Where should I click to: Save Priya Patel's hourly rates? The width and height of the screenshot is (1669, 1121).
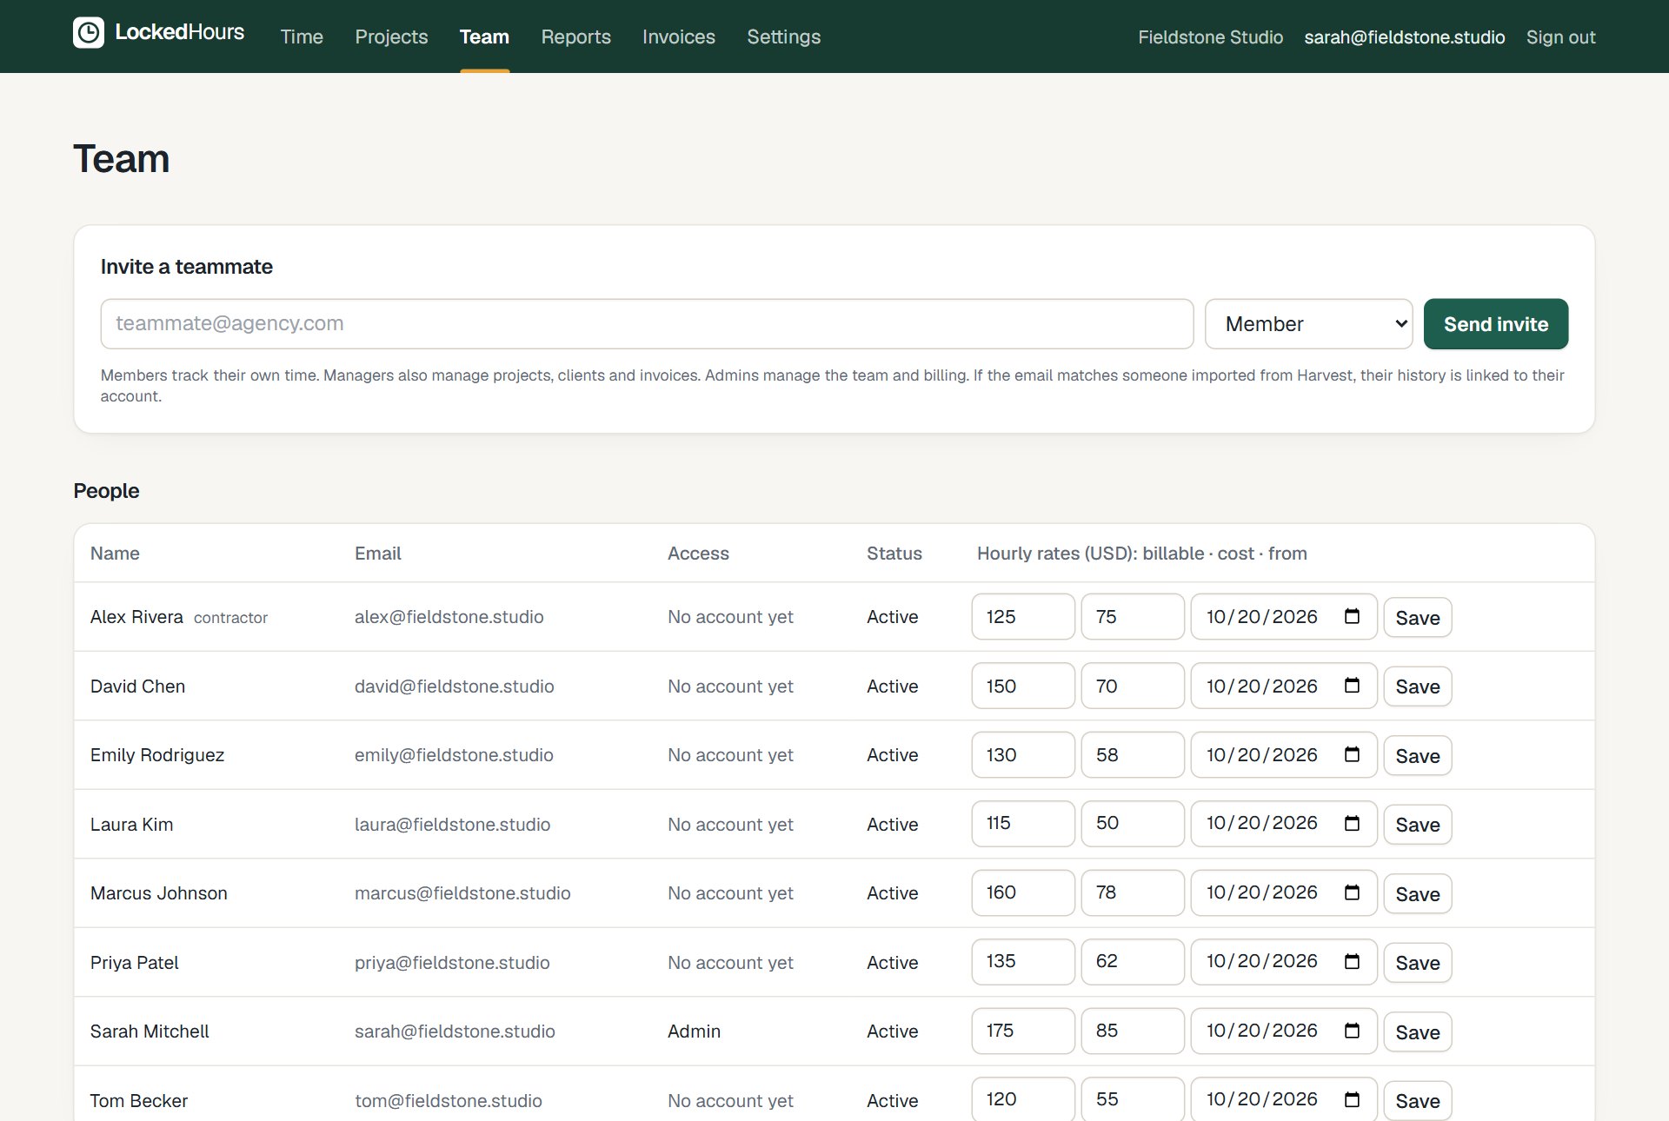[1418, 962]
